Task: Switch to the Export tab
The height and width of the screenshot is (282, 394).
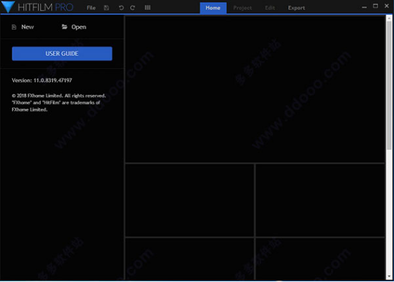Action: [296, 8]
